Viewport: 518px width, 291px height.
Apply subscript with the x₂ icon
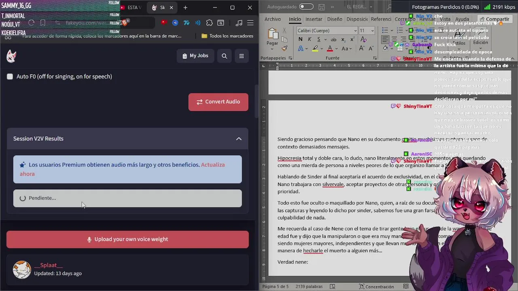point(343,39)
